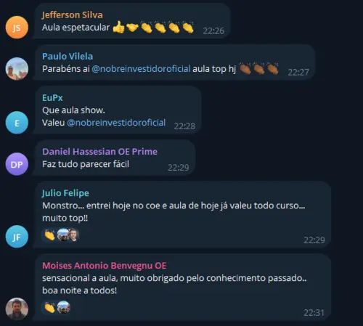The image size is (363, 326).
Task: Click the @nobreinvestidoroficial mention in Paulo's message
Action: [x=141, y=69]
